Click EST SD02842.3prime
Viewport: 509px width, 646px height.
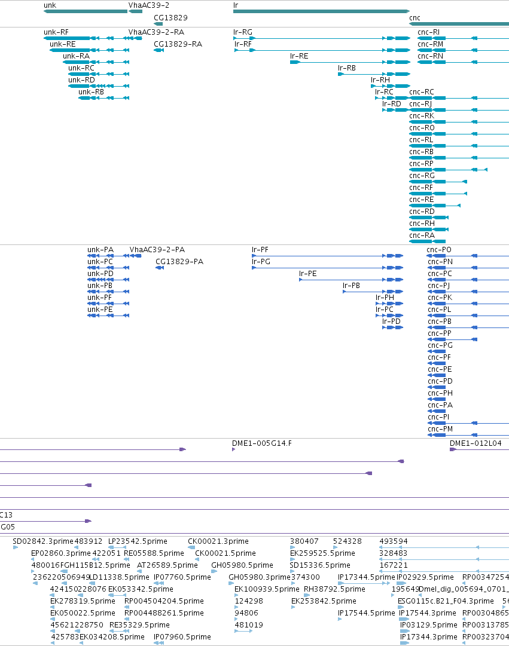tap(43, 541)
